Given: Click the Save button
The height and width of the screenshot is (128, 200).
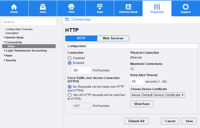Looking at the screenshot, I should point(189,121).
